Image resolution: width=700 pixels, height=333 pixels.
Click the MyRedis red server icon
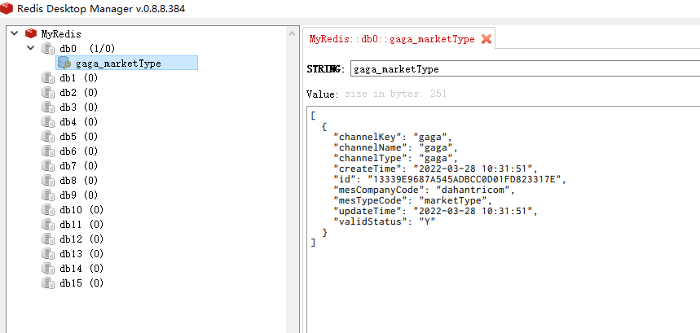coord(30,33)
